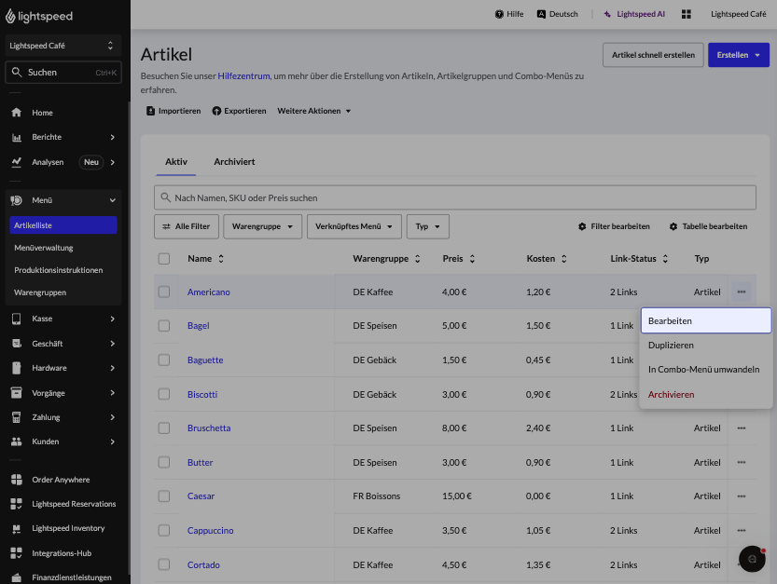Check the Cappuccino row checkbox

164,530
